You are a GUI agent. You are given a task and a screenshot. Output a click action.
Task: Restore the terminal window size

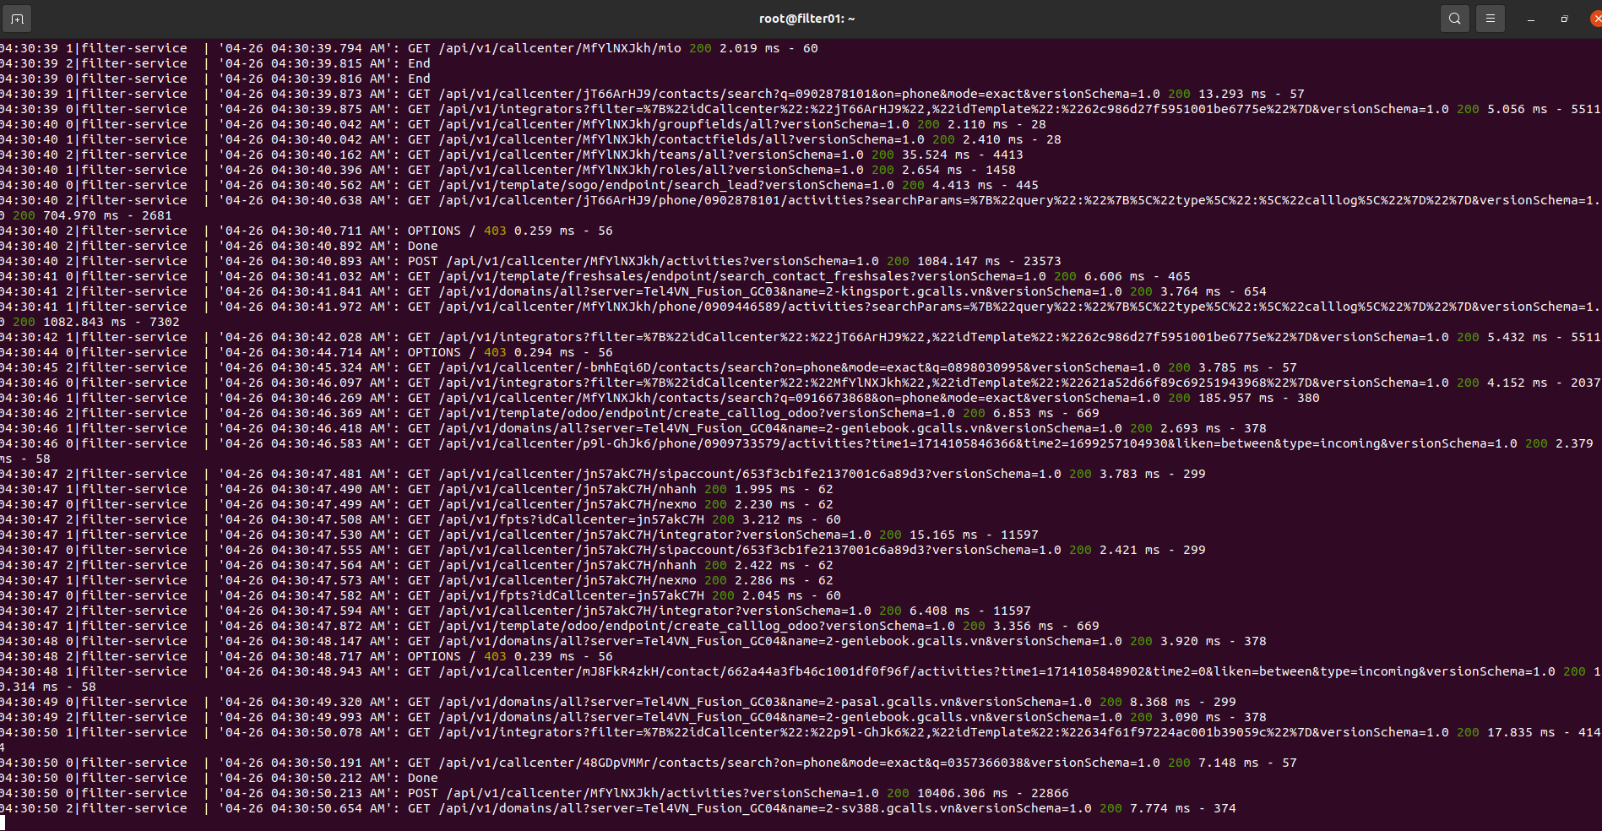[1564, 19]
